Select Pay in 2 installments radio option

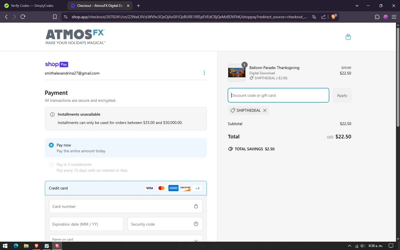pos(51,164)
